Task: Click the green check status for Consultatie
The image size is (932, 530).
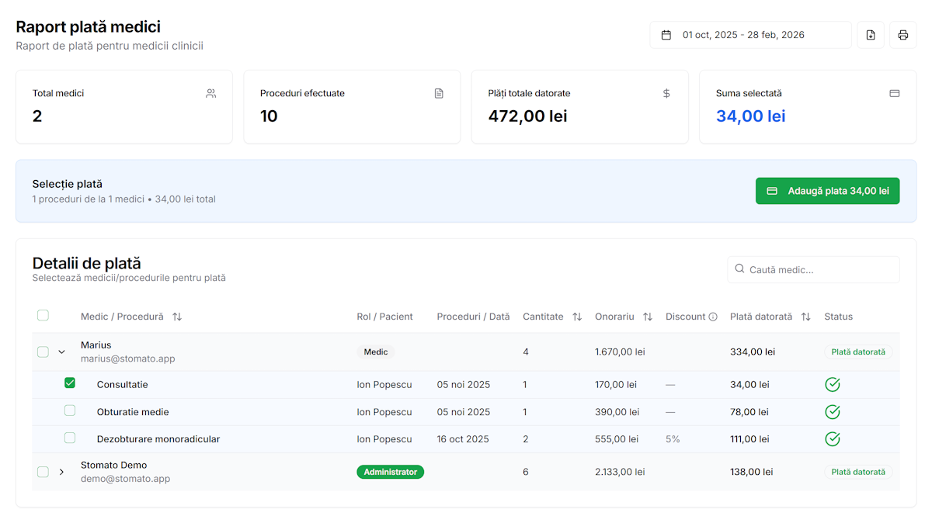Action: (x=833, y=385)
